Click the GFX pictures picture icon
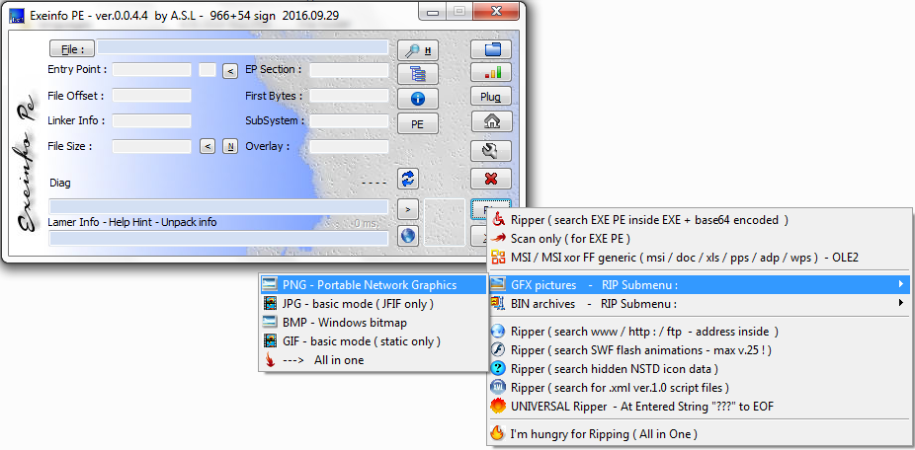The width and height of the screenshot is (915, 450). [x=498, y=285]
